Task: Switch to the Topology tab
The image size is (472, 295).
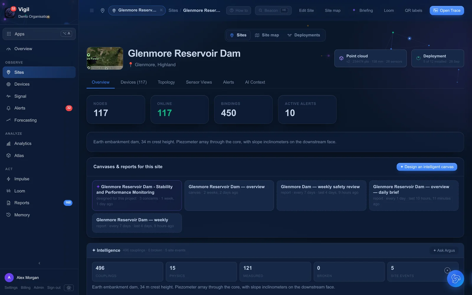Action: 166,82
